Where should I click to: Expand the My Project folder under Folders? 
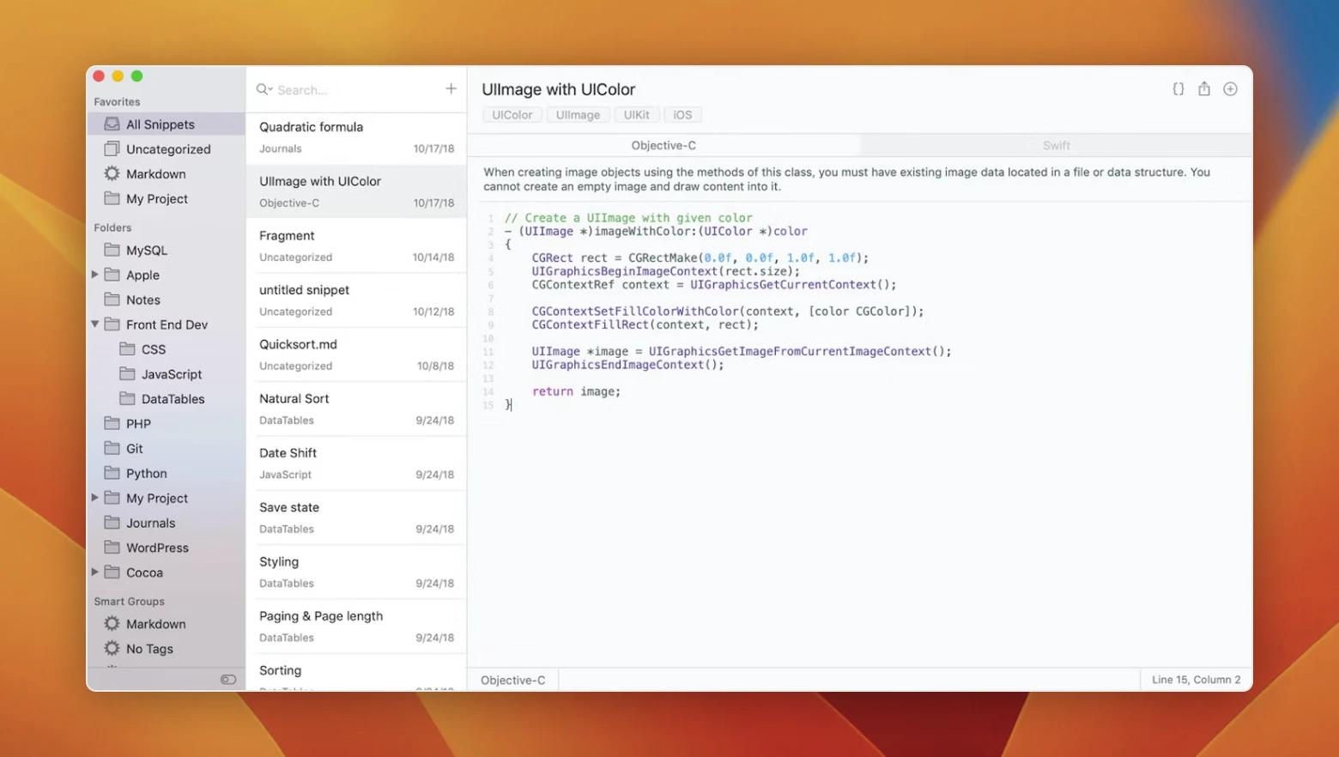(95, 498)
